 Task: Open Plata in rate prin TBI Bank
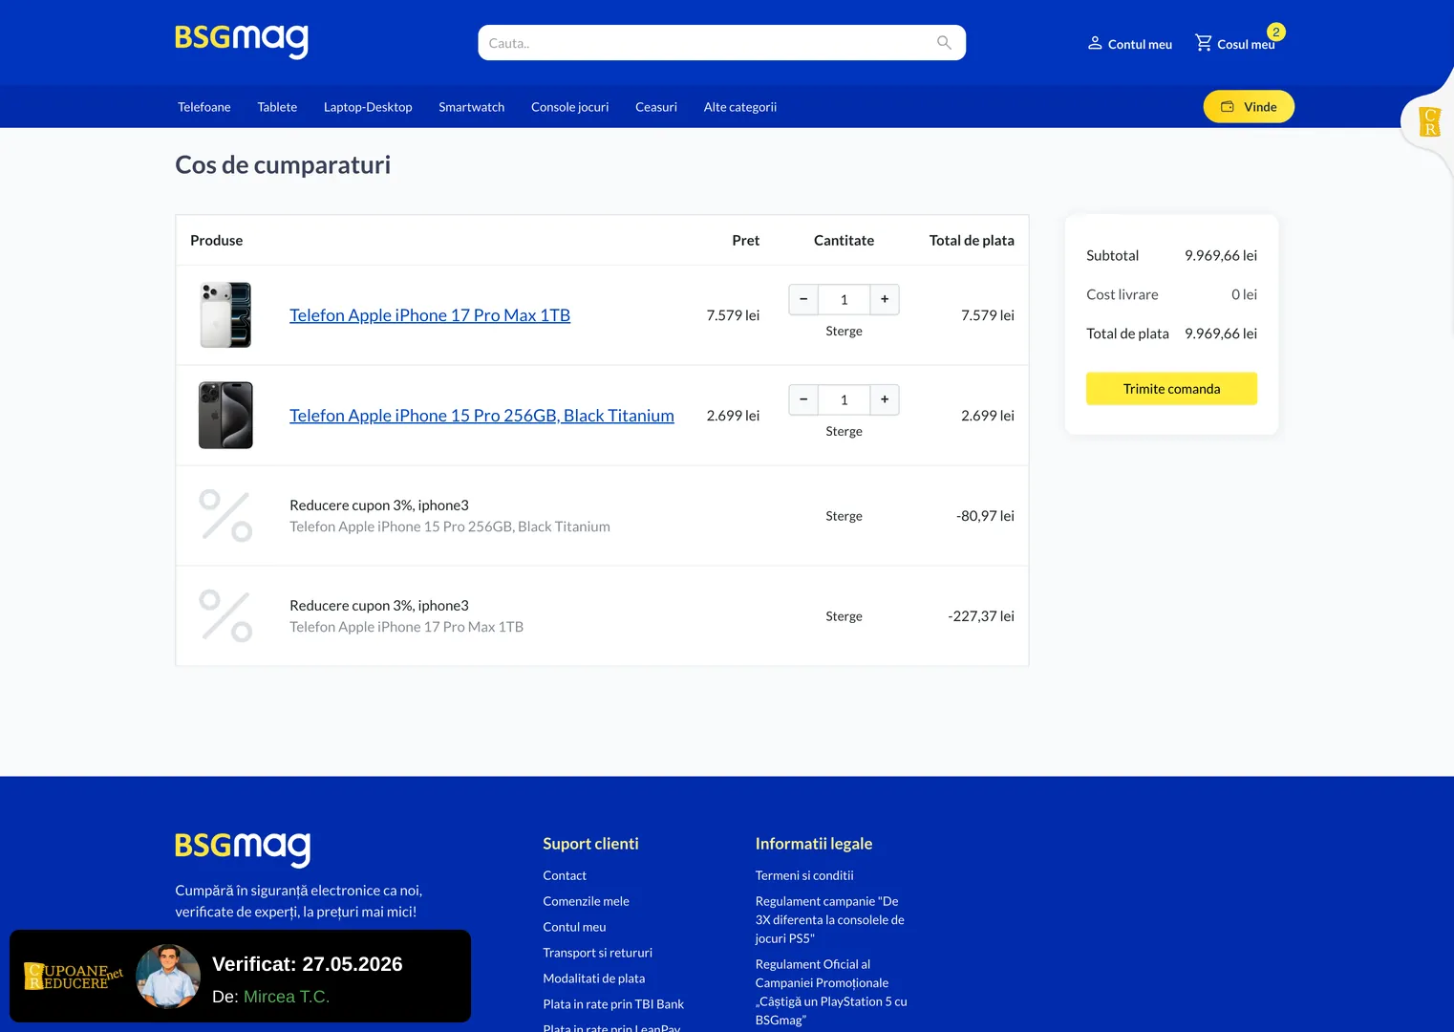coord(613,1004)
